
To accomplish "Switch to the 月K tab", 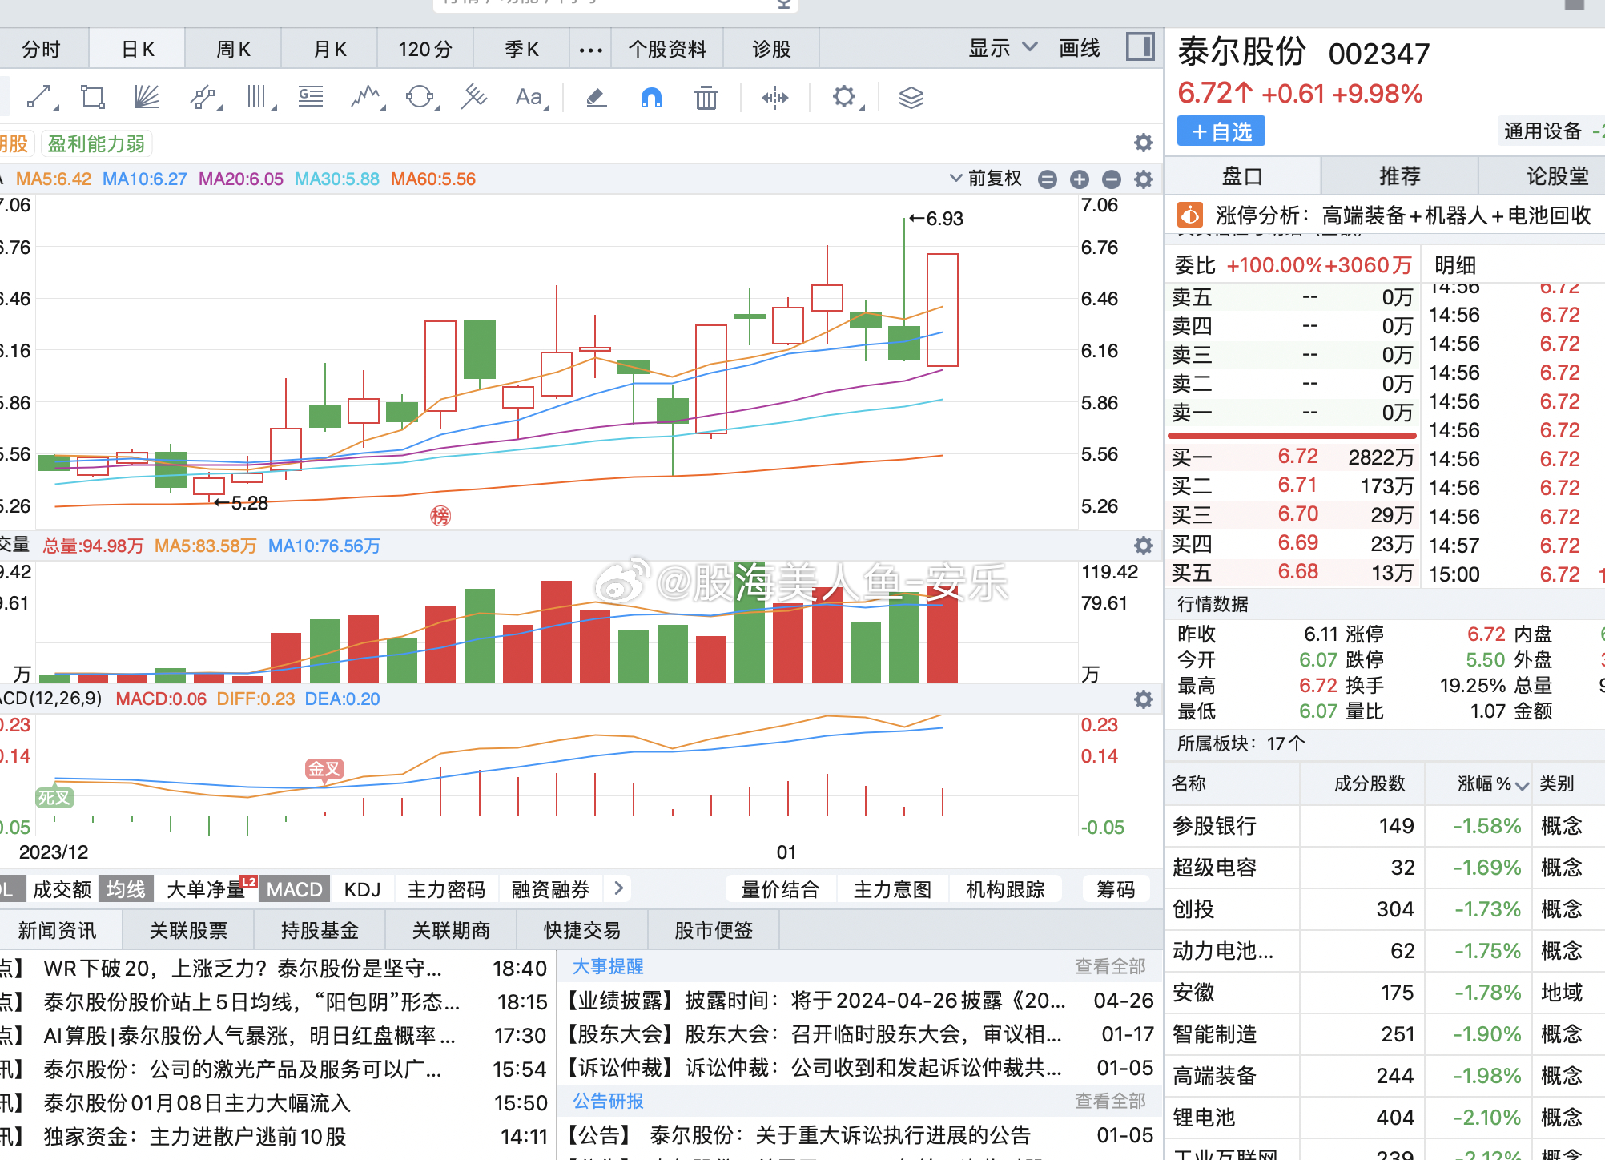I will click(x=329, y=49).
